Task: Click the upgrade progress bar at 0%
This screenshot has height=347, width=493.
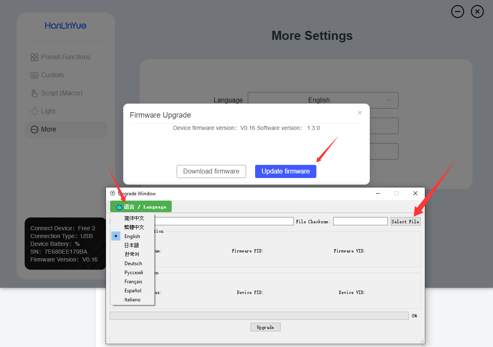Action: point(259,315)
